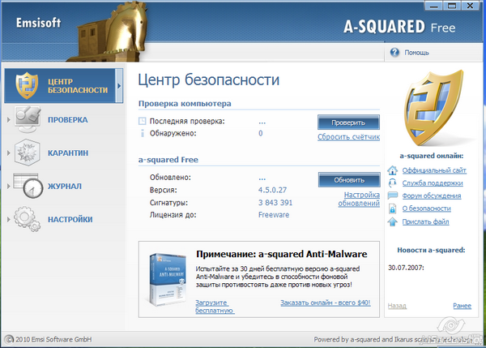
Task: Click the Журнал clock icon
Action: click(28, 186)
